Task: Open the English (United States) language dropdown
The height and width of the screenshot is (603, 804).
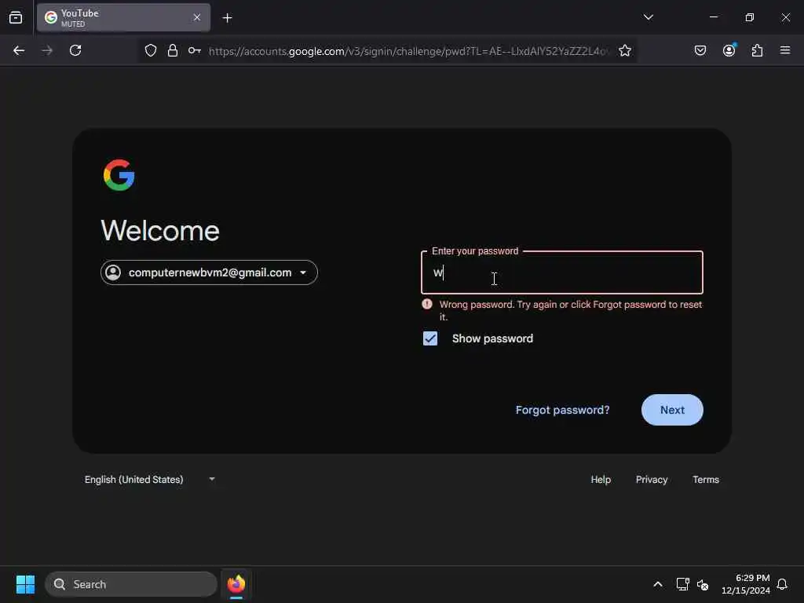Action: click(x=150, y=480)
